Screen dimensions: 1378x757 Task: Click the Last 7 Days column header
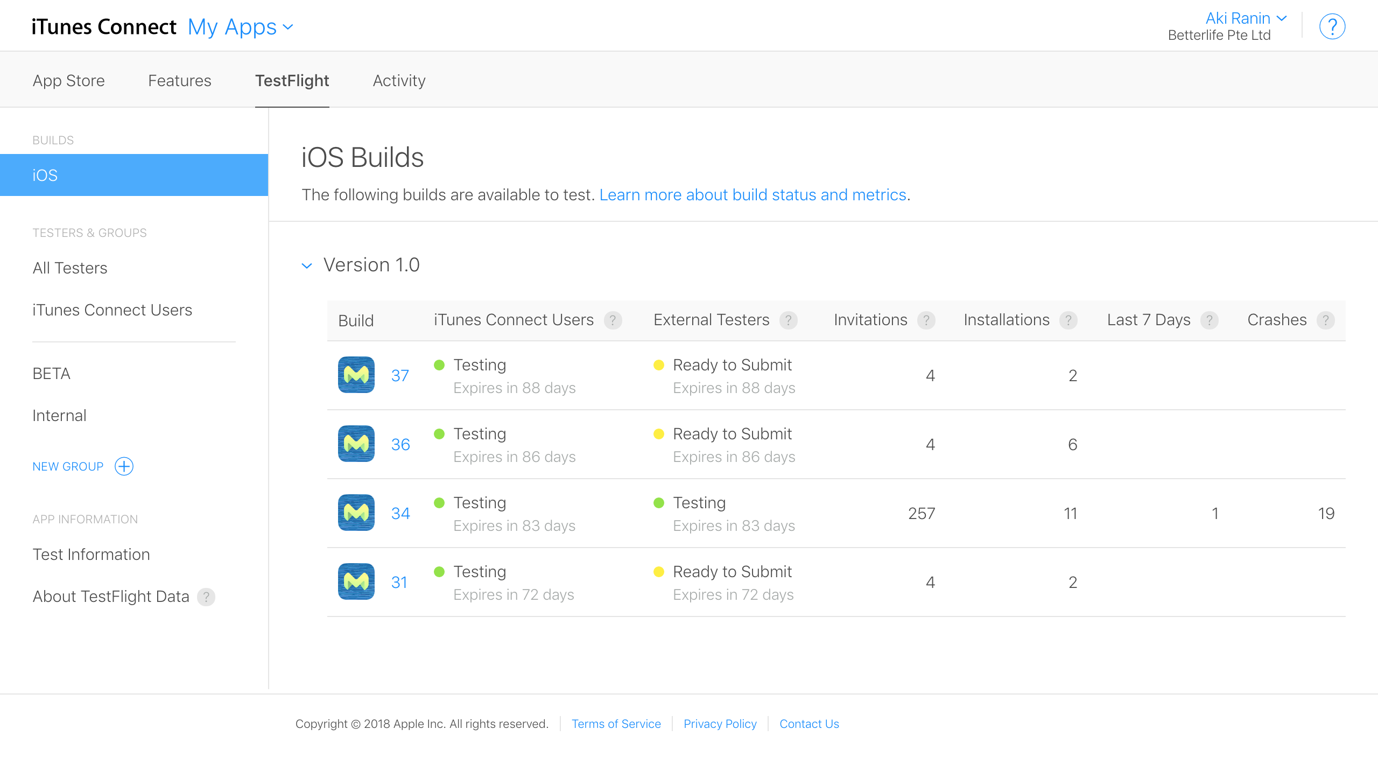point(1149,320)
